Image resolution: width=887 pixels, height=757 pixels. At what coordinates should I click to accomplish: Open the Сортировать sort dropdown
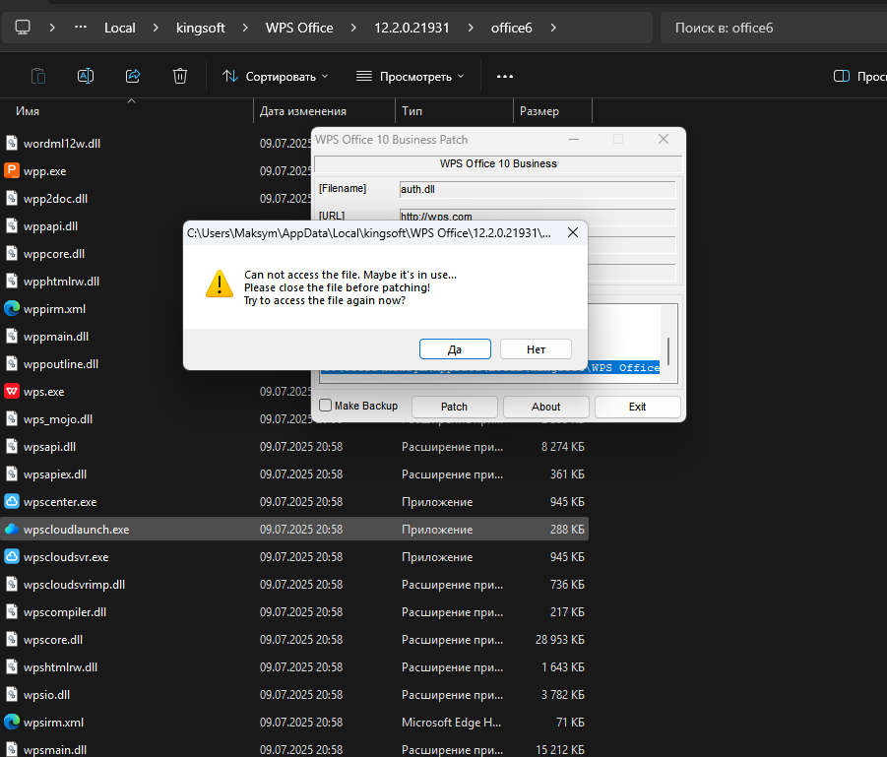[x=276, y=77]
